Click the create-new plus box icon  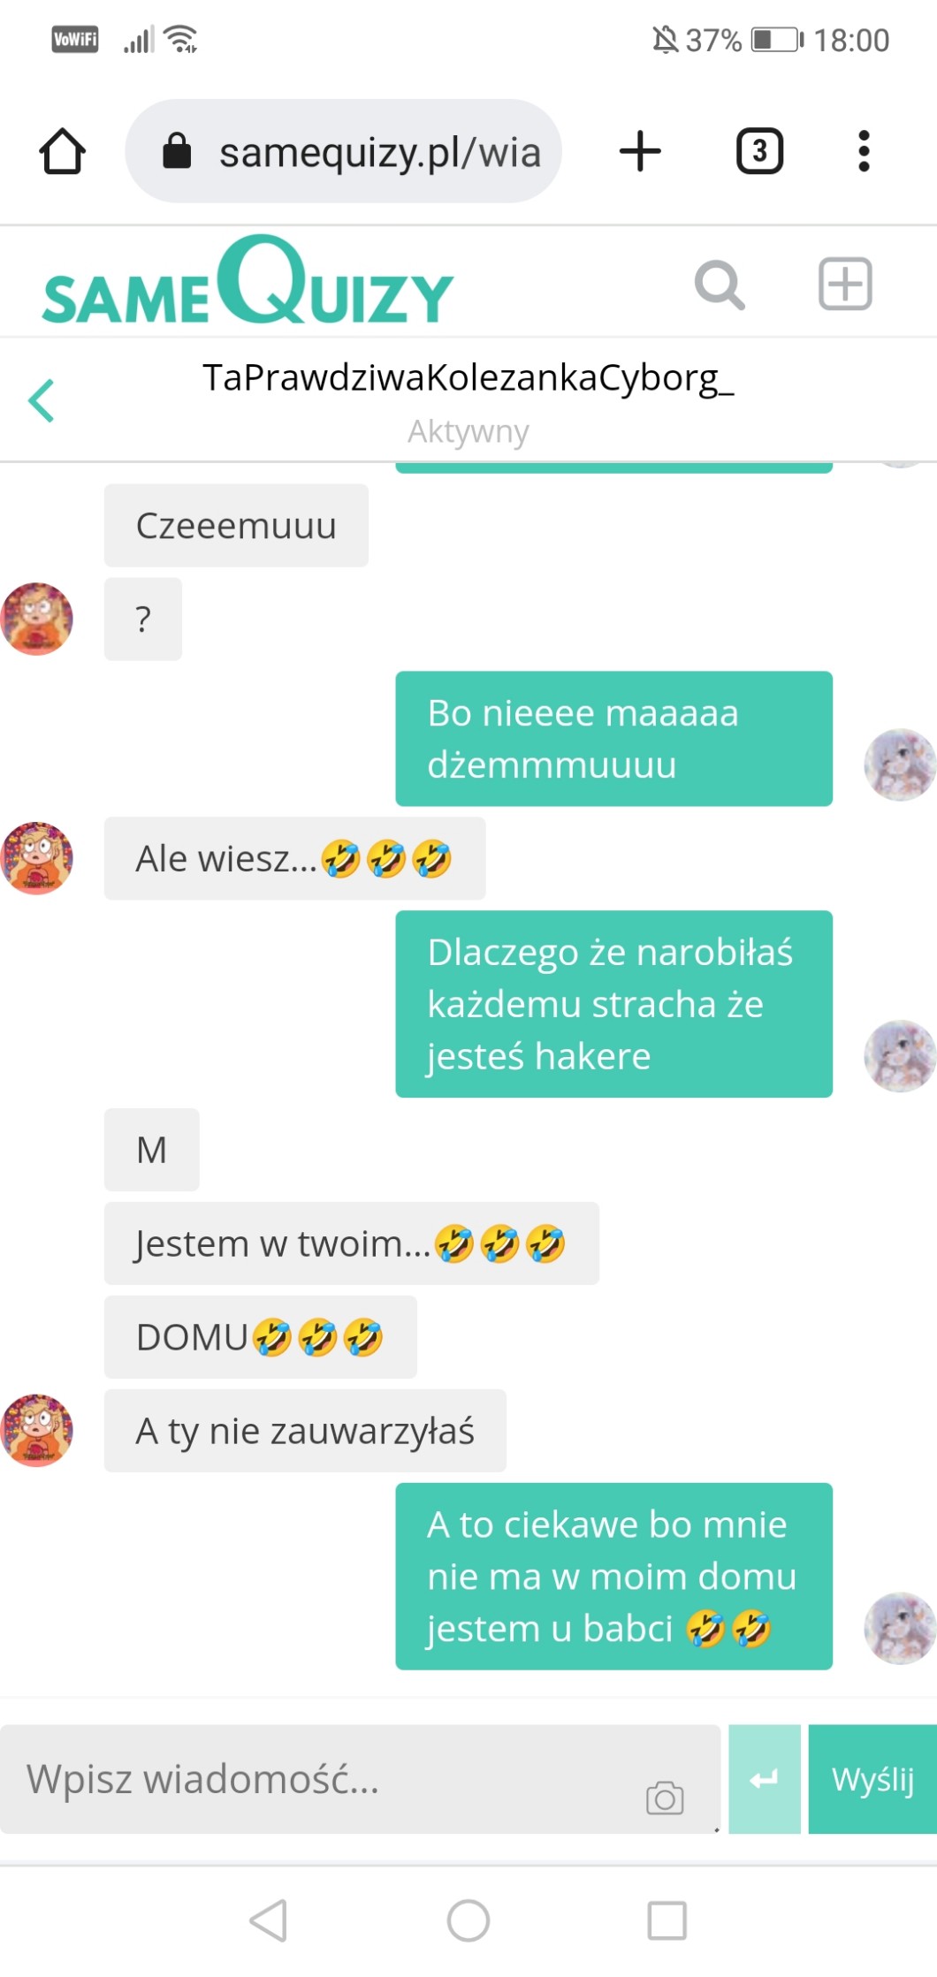[x=845, y=285]
